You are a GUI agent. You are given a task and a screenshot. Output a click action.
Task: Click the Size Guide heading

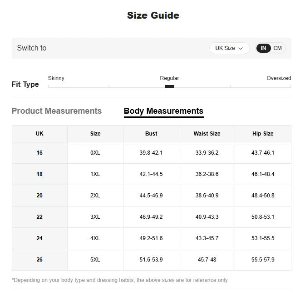(153, 15)
